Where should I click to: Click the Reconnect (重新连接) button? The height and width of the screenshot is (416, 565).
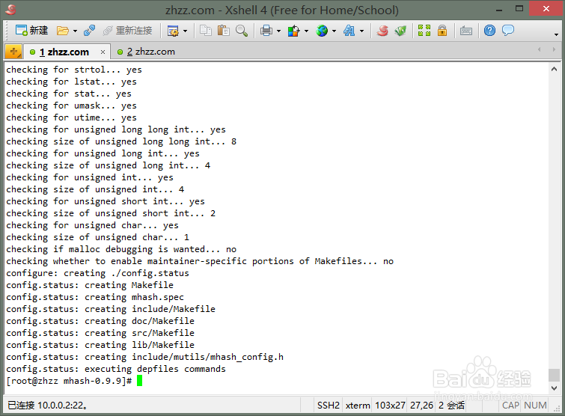tap(127, 31)
